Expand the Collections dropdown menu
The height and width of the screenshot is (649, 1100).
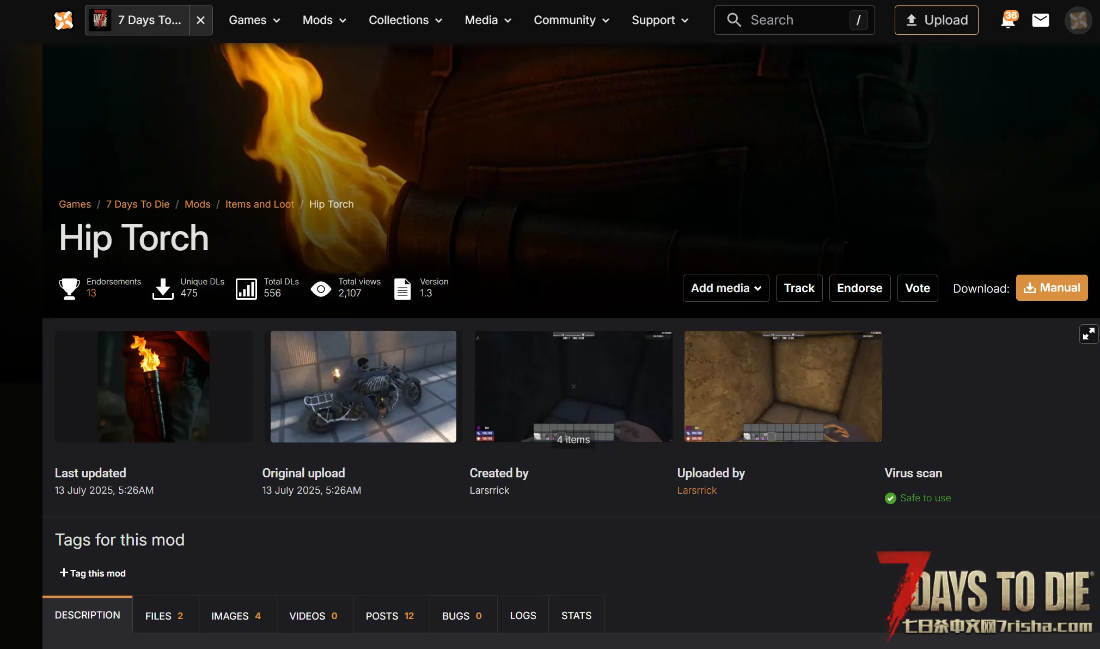pos(405,20)
